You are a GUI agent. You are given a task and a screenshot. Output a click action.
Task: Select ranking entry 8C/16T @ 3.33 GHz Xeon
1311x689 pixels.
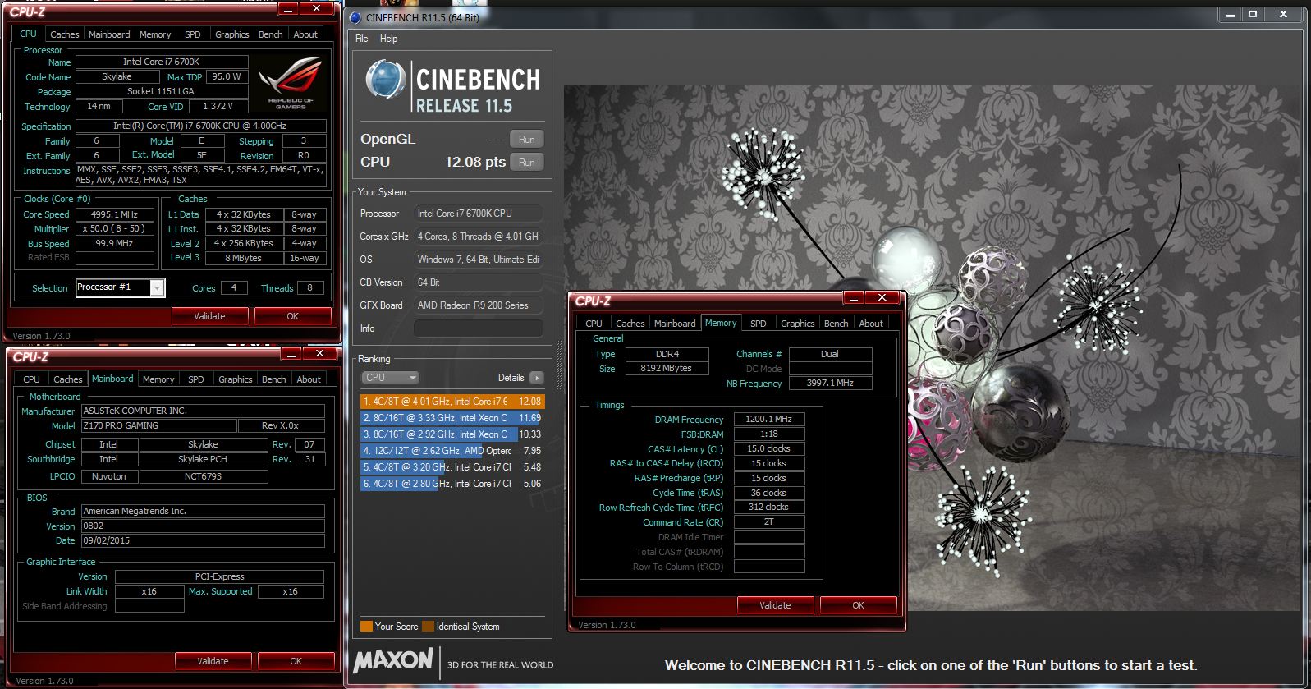(452, 418)
